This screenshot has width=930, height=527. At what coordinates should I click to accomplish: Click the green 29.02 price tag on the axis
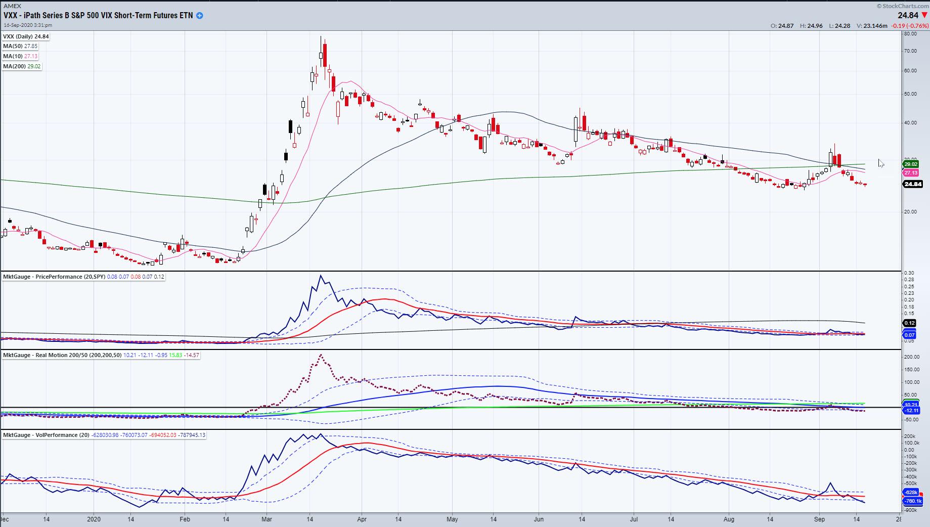click(910, 164)
